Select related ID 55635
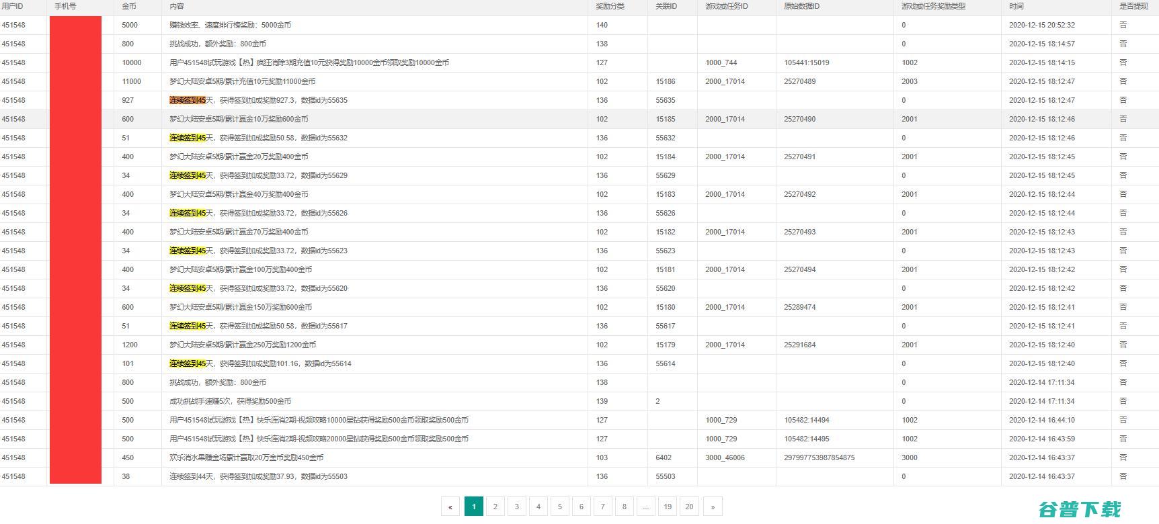Screen dimensions: 1159x524 [x=666, y=100]
